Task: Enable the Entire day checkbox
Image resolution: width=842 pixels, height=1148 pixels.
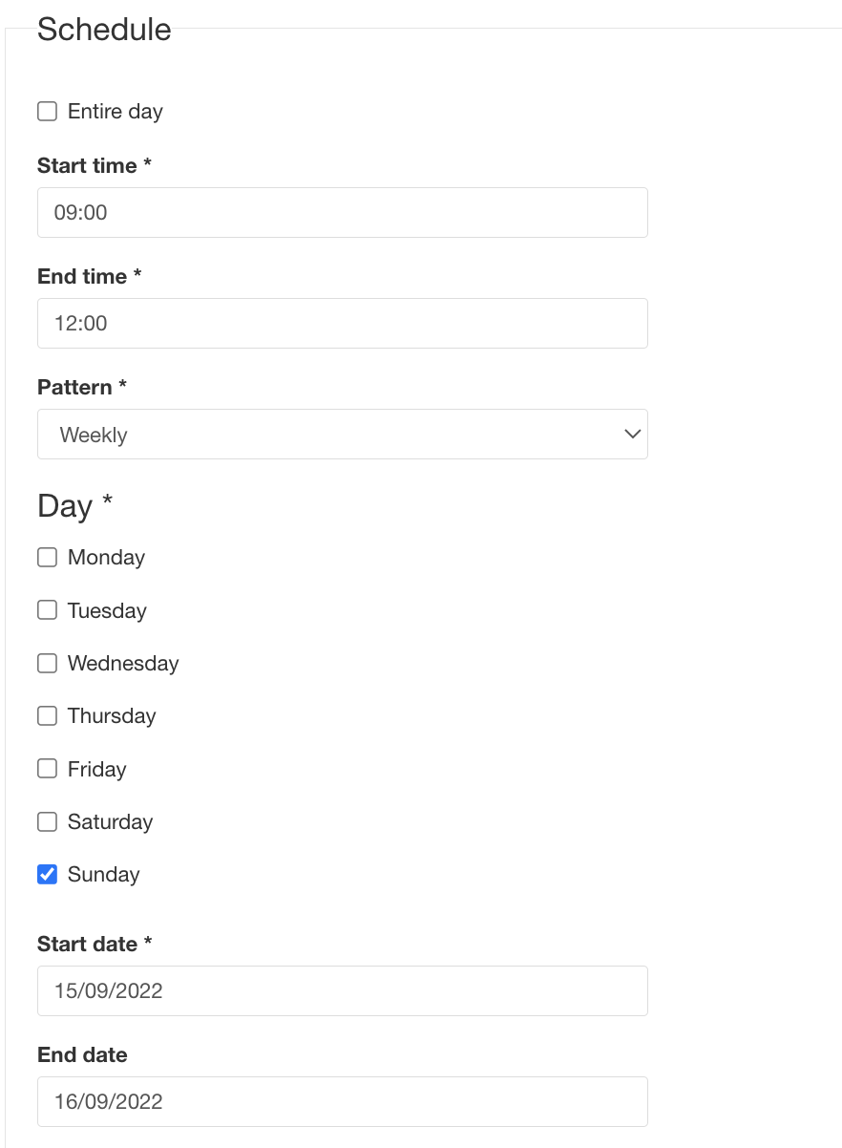Action: (47, 112)
